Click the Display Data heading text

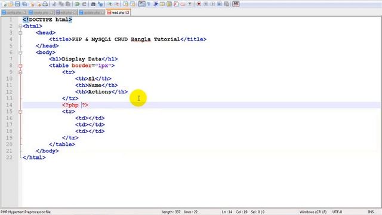pyautogui.click(x=82, y=59)
